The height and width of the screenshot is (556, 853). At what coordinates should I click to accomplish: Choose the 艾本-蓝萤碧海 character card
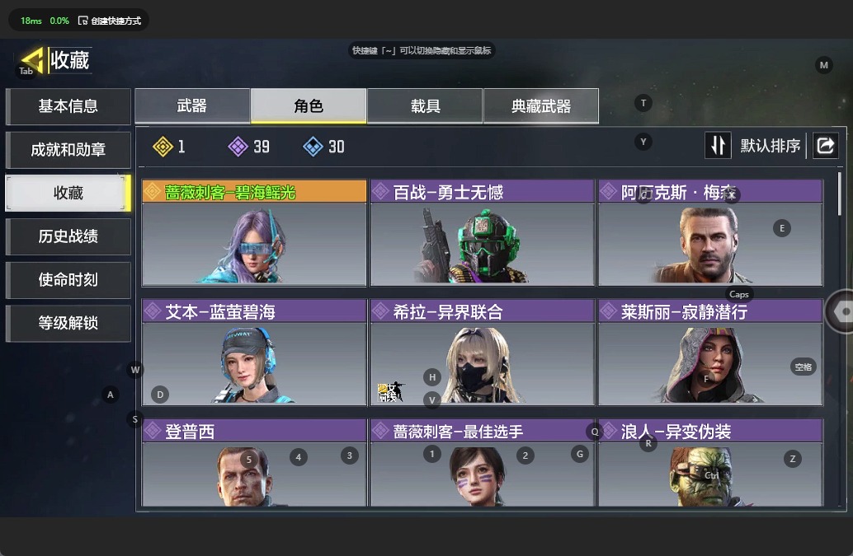pos(254,352)
